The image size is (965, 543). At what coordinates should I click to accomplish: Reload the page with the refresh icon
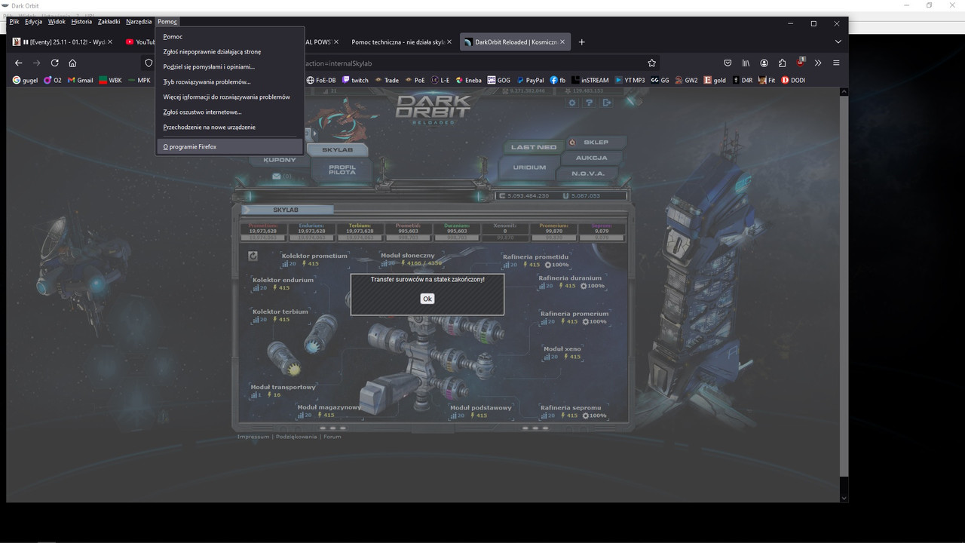click(55, 63)
